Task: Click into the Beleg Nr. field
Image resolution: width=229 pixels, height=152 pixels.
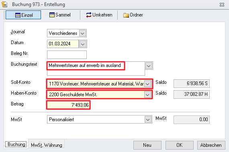Action: coord(67,55)
